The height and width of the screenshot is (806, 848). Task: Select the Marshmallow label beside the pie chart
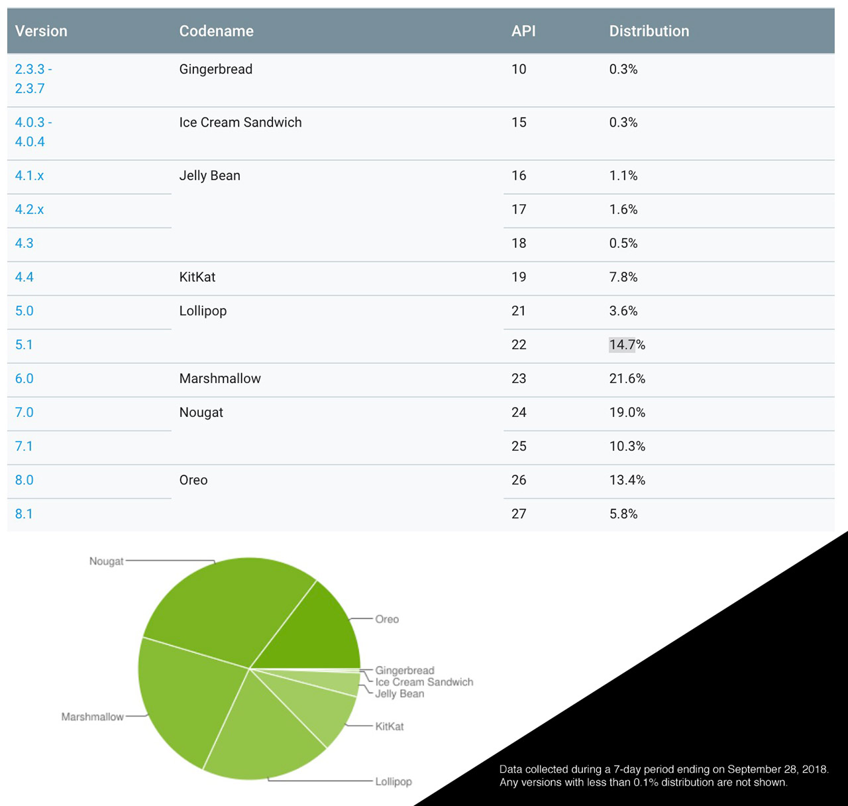click(x=92, y=717)
